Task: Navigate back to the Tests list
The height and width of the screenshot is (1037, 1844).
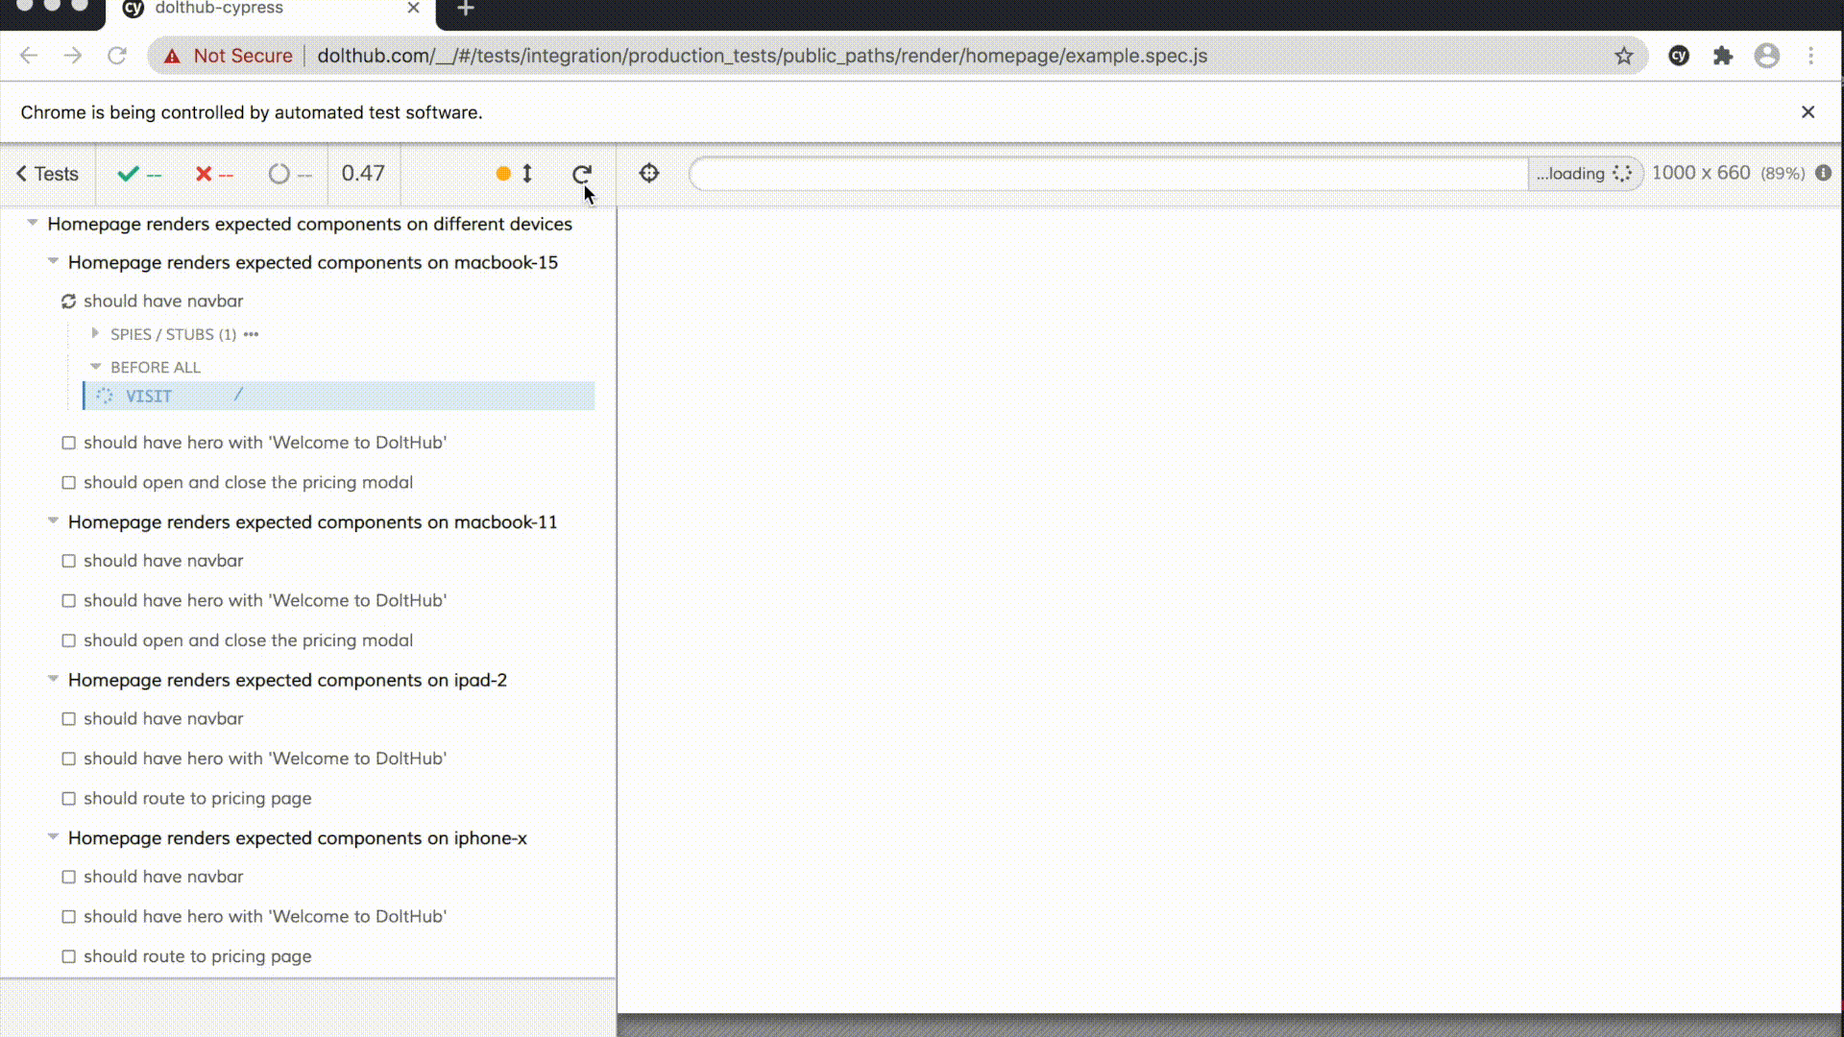Action: tap(46, 174)
